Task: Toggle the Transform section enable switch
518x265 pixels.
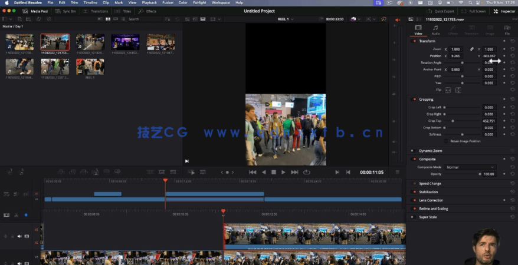Action: 414,41
